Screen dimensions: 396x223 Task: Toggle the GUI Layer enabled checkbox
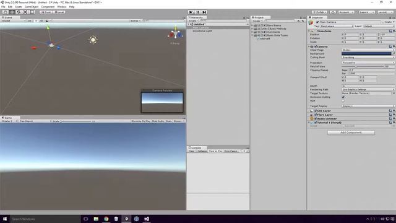316,111
